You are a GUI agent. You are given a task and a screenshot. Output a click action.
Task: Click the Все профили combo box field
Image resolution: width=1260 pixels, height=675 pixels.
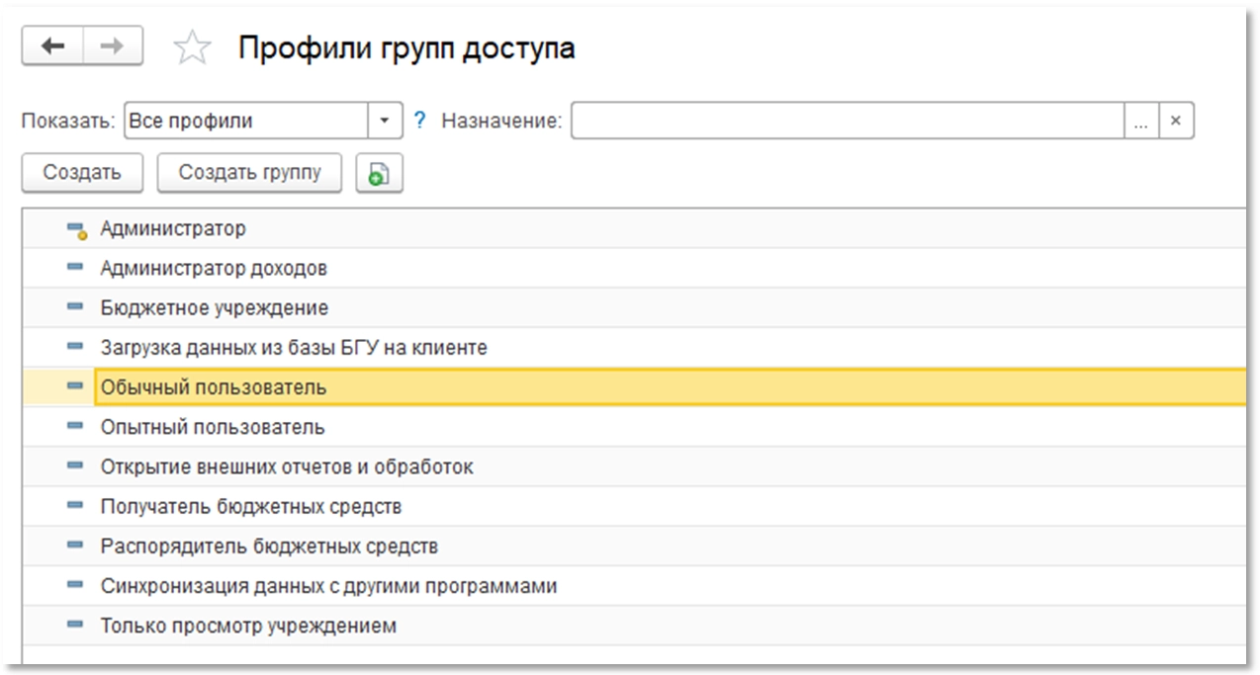tap(246, 121)
